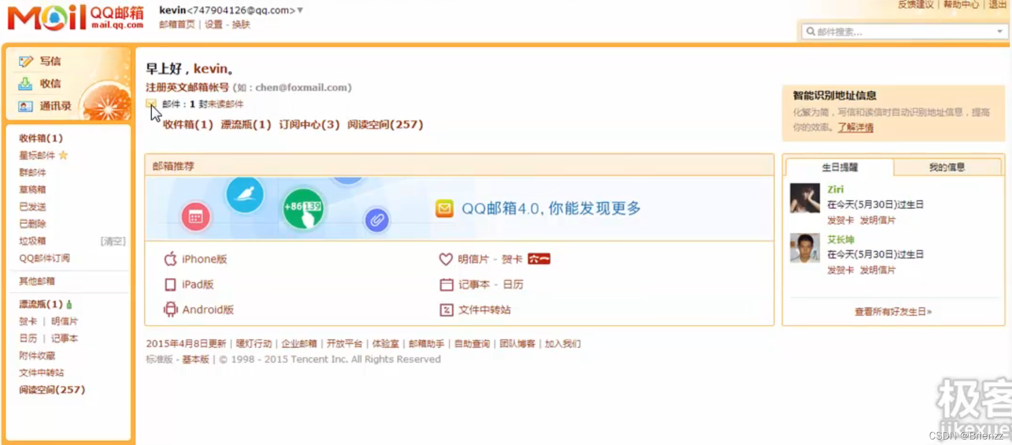Click 了解详情 link in address info box
This screenshot has width=1012, height=445.
click(x=855, y=128)
